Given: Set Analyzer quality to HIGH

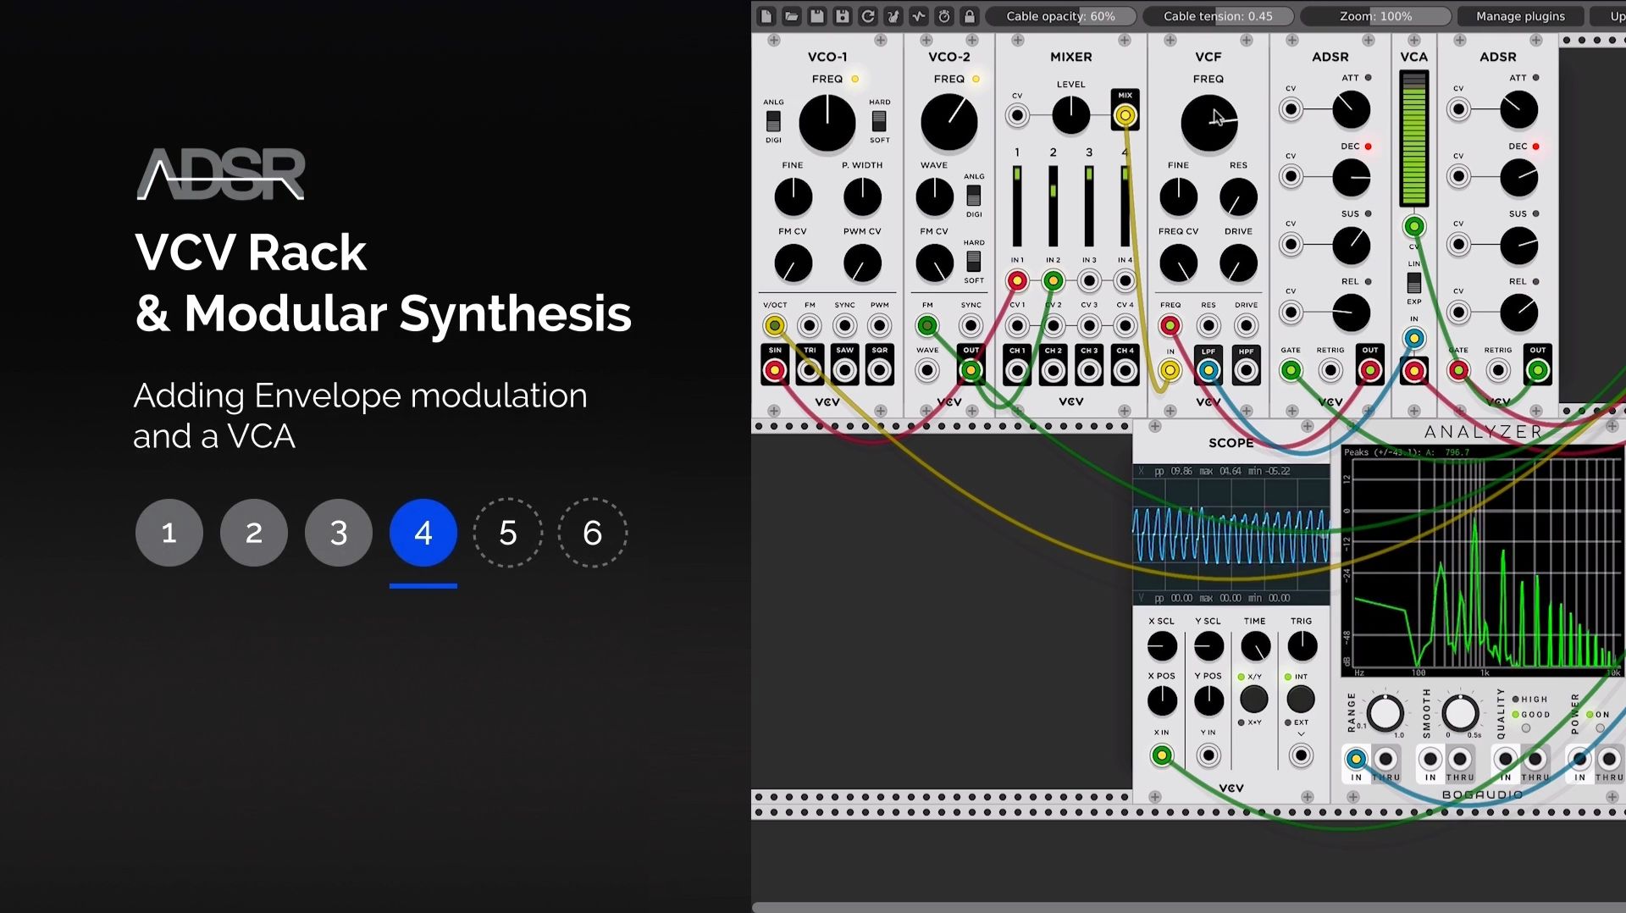Looking at the screenshot, I should coord(1518,699).
